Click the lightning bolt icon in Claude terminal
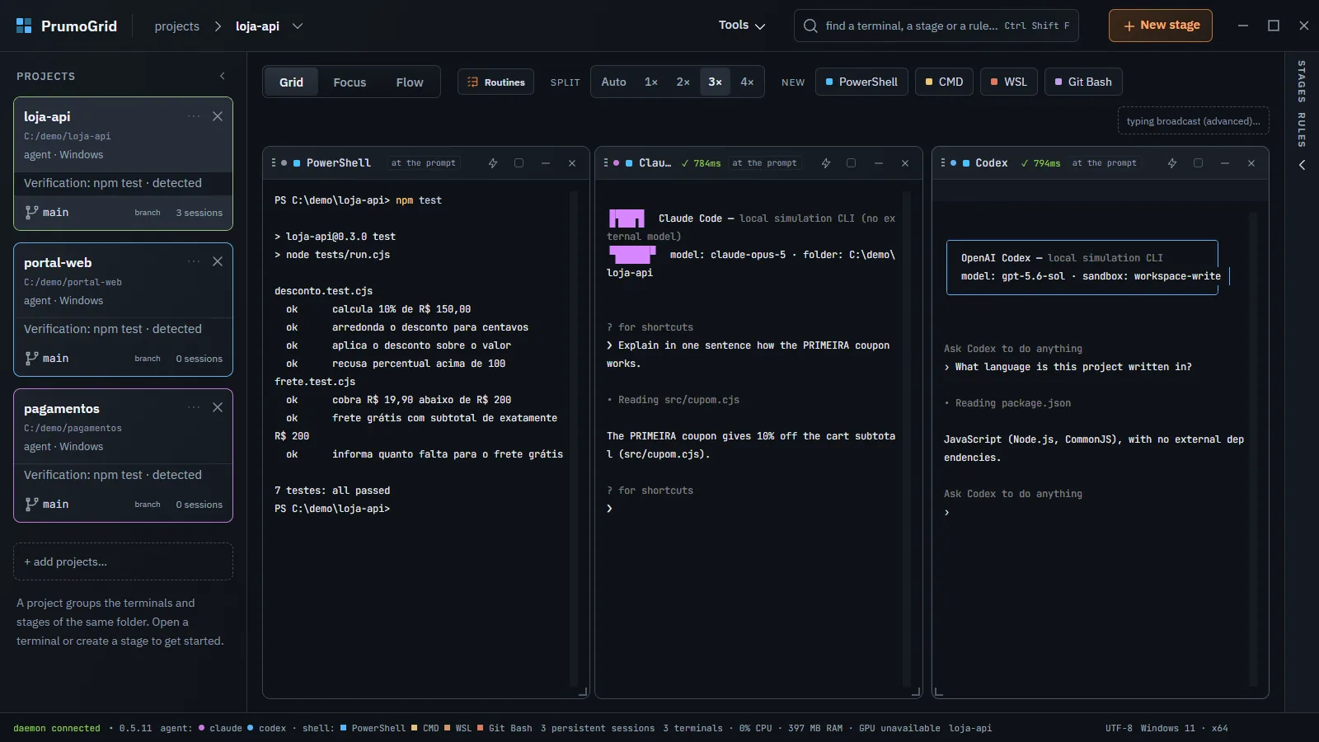 (826, 163)
